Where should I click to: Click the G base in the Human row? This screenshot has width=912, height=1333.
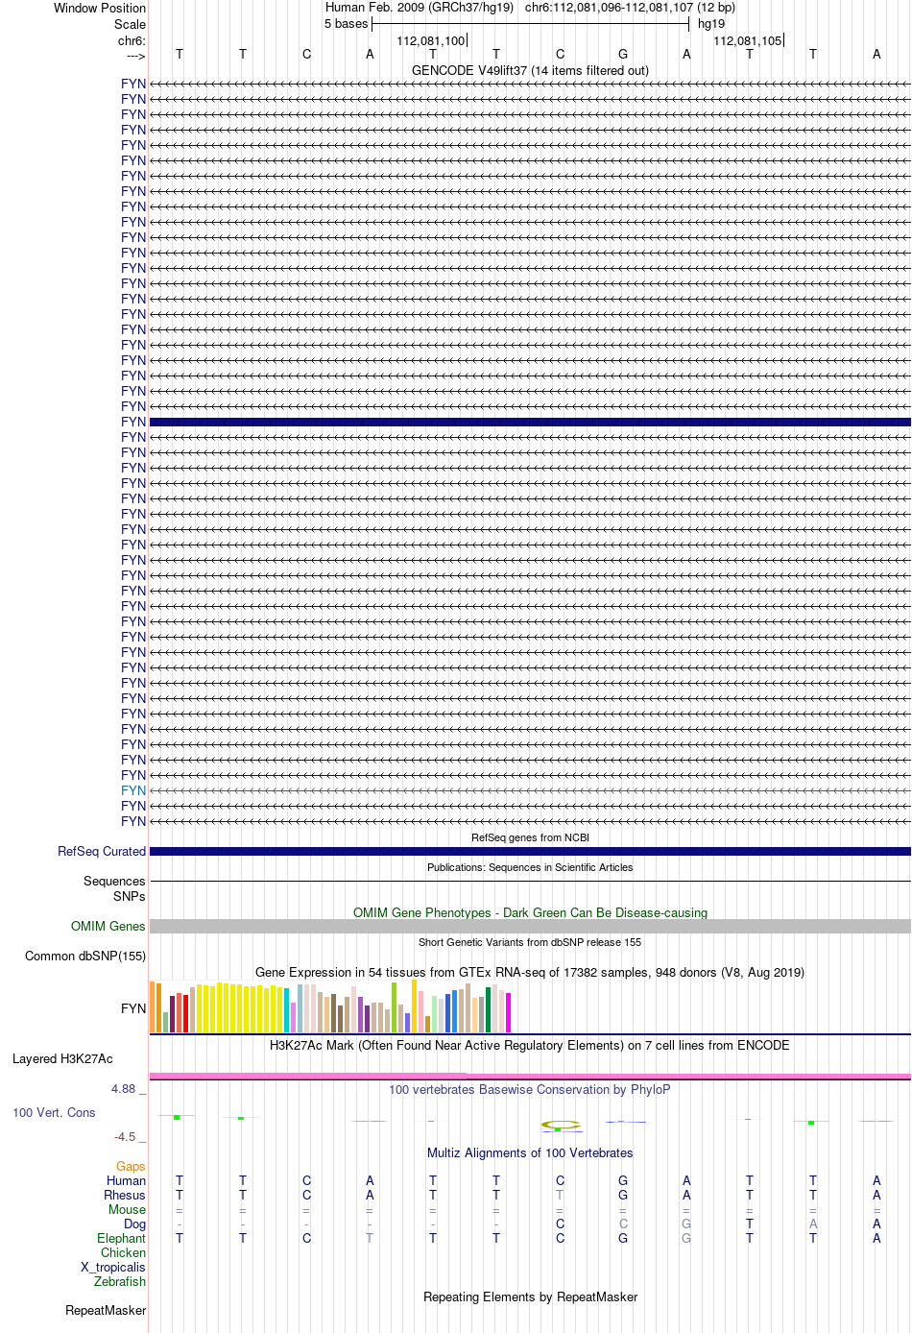(x=623, y=1180)
